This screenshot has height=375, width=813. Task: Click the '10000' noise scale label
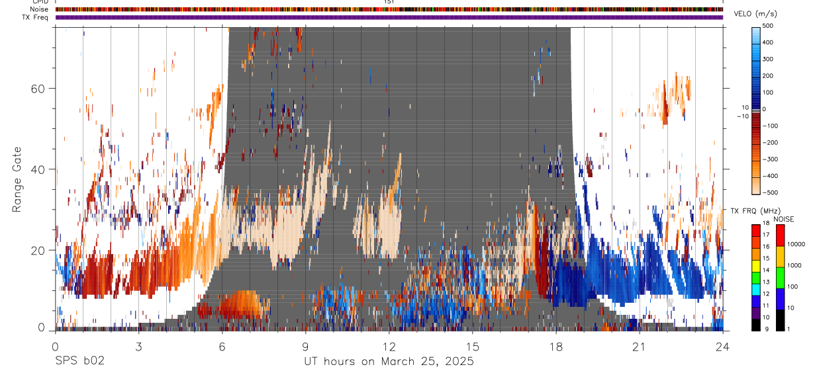pyautogui.click(x=796, y=244)
